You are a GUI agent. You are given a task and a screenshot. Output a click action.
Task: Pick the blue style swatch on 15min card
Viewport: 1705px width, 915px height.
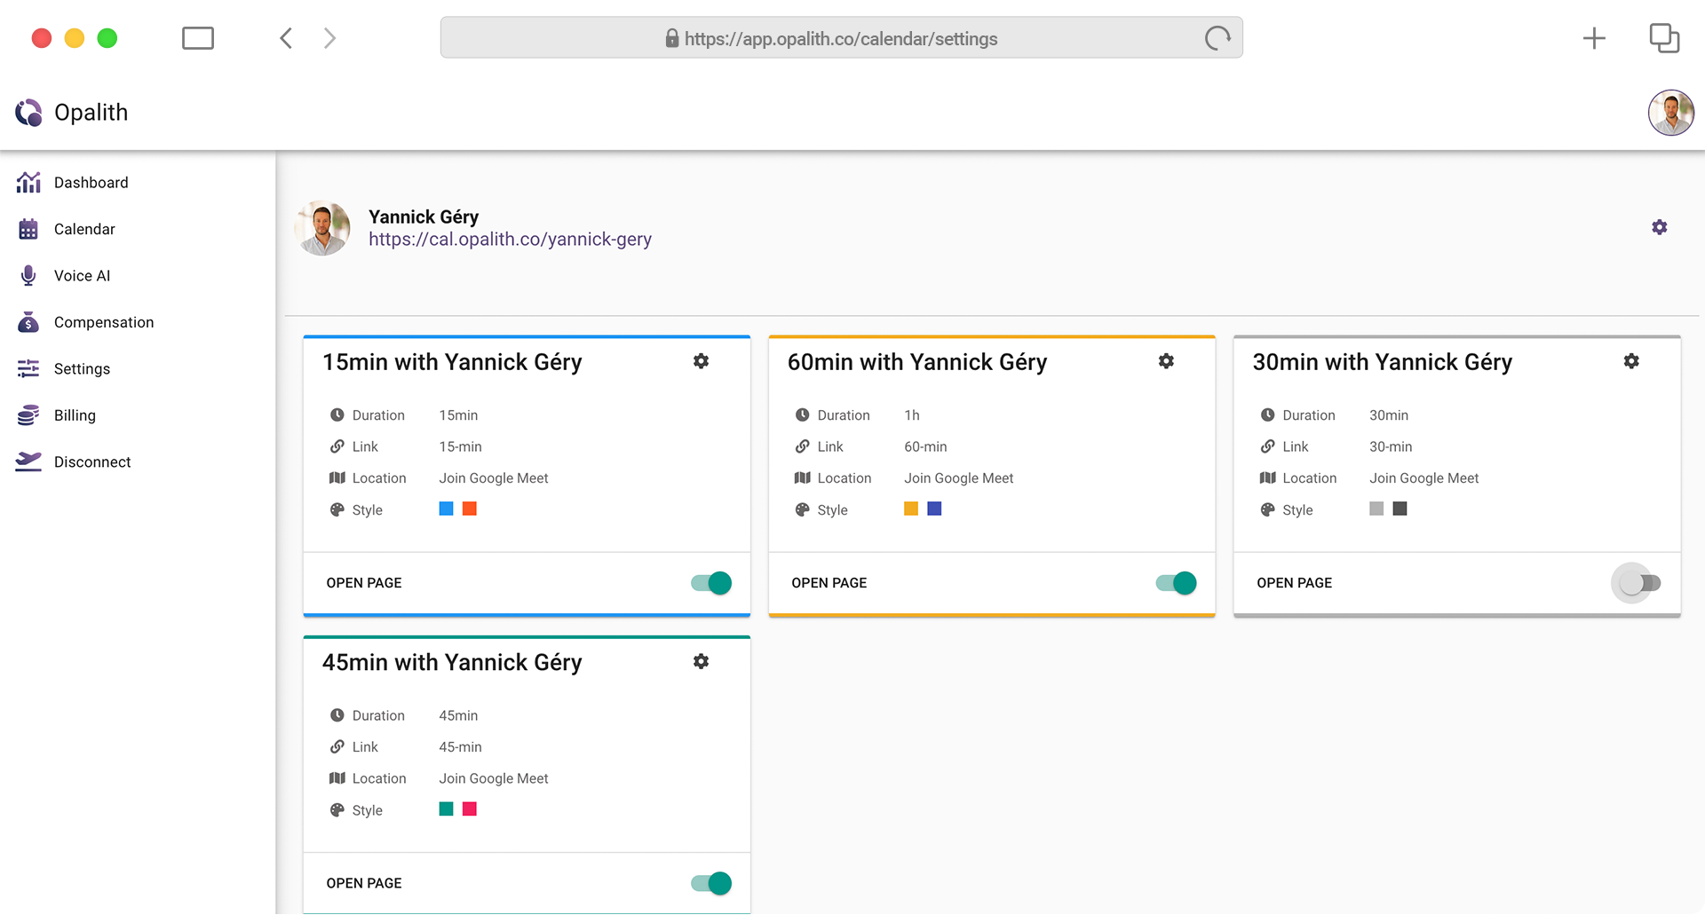(447, 509)
